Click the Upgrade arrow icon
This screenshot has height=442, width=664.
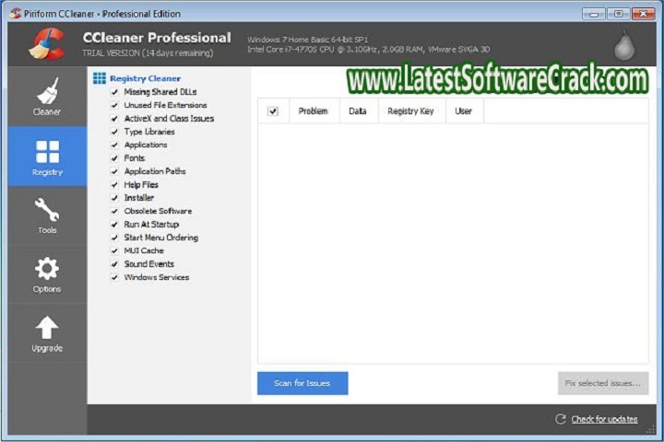(47, 328)
